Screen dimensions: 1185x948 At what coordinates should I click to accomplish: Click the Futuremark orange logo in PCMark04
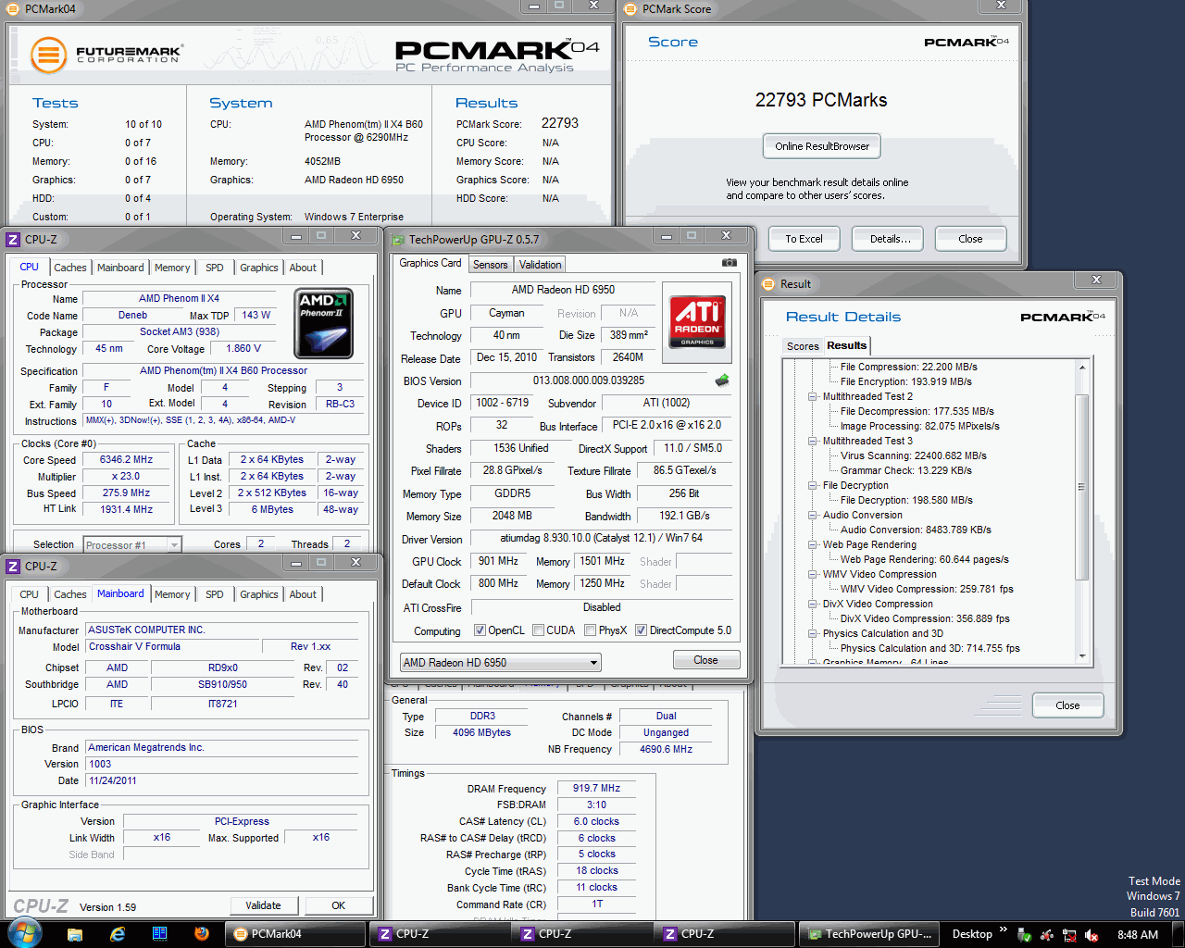(x=48, y=56)
